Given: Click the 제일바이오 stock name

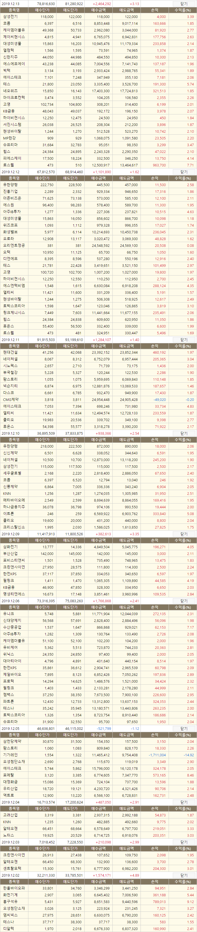Looking at the screenshot, I should [12, 674].
